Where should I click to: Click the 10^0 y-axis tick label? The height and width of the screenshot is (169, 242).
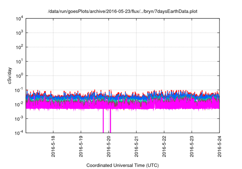click(19, 75)
